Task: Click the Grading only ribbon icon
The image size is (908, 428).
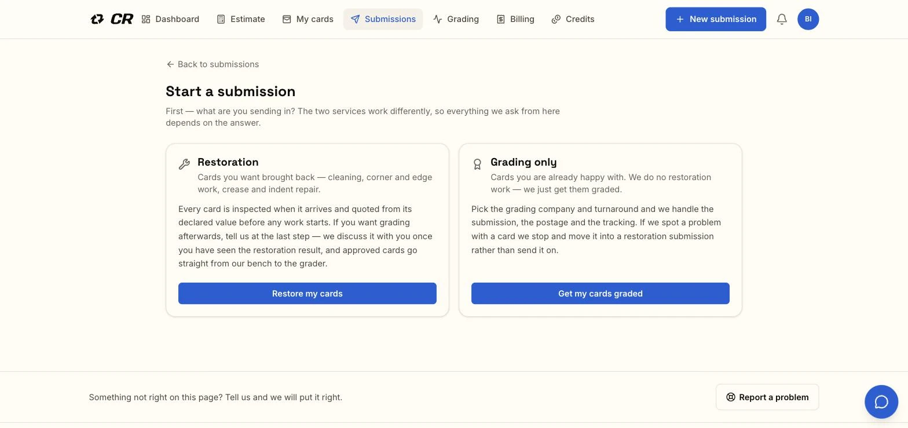Action: click(477, 164)
